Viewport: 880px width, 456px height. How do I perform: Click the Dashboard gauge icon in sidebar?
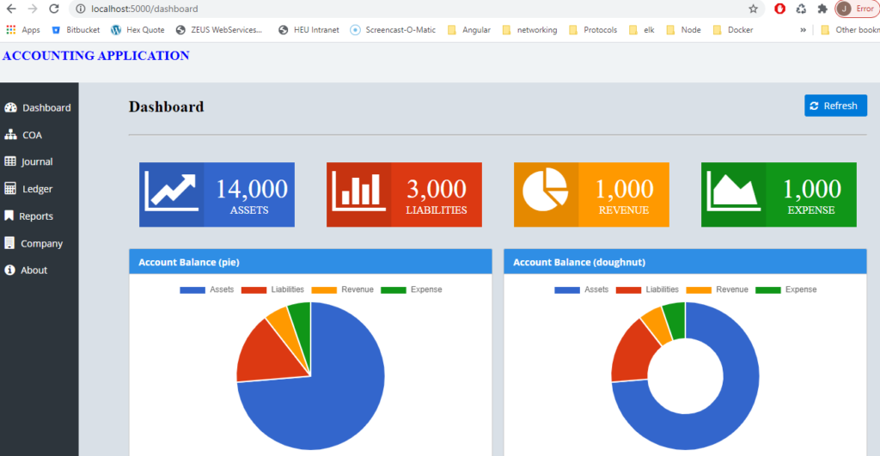click(x=11, y=108)
